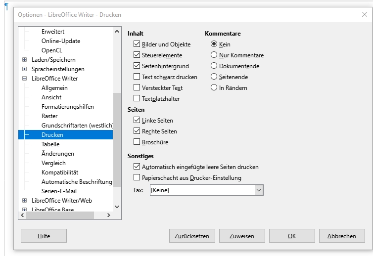
Task: Uncheck Bilder und Objekte checkbox
Action: point(137,44)
